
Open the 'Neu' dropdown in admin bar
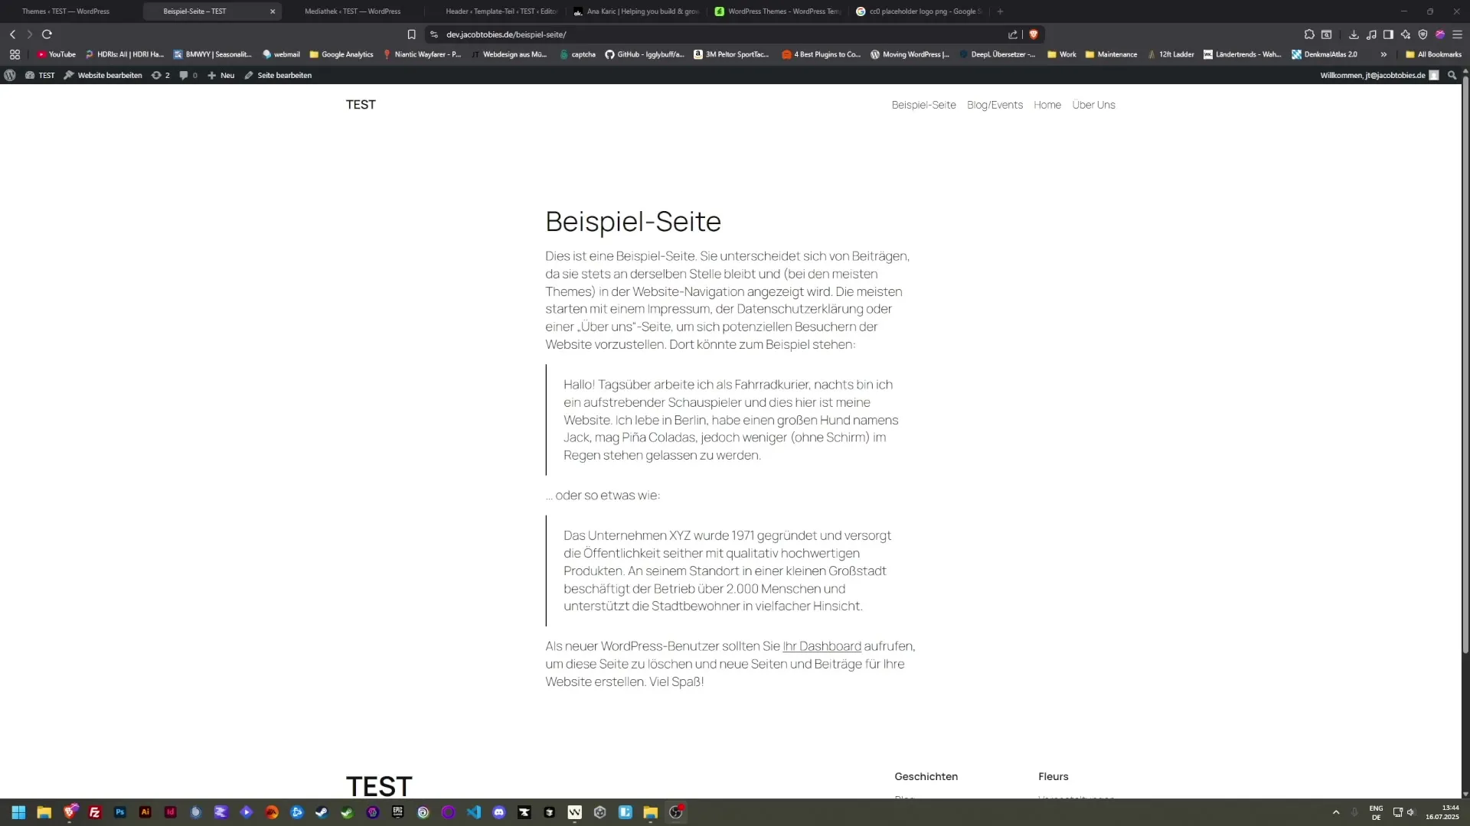[220, 75]
